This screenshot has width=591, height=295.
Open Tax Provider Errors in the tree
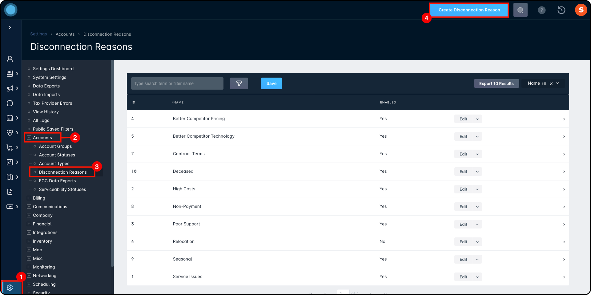pyautogui.click(x=52, y=103)
